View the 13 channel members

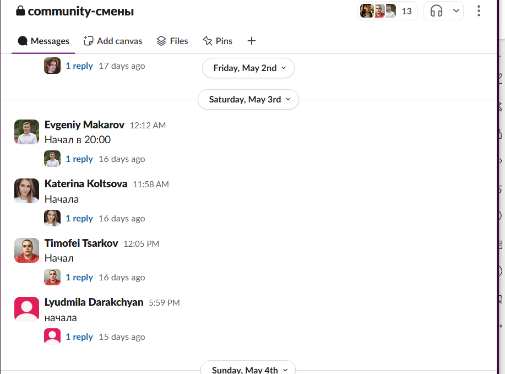(x=388, y=11)
